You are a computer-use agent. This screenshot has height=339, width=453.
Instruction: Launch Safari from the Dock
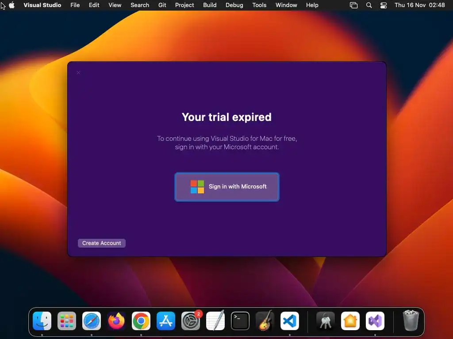point(92,321)
